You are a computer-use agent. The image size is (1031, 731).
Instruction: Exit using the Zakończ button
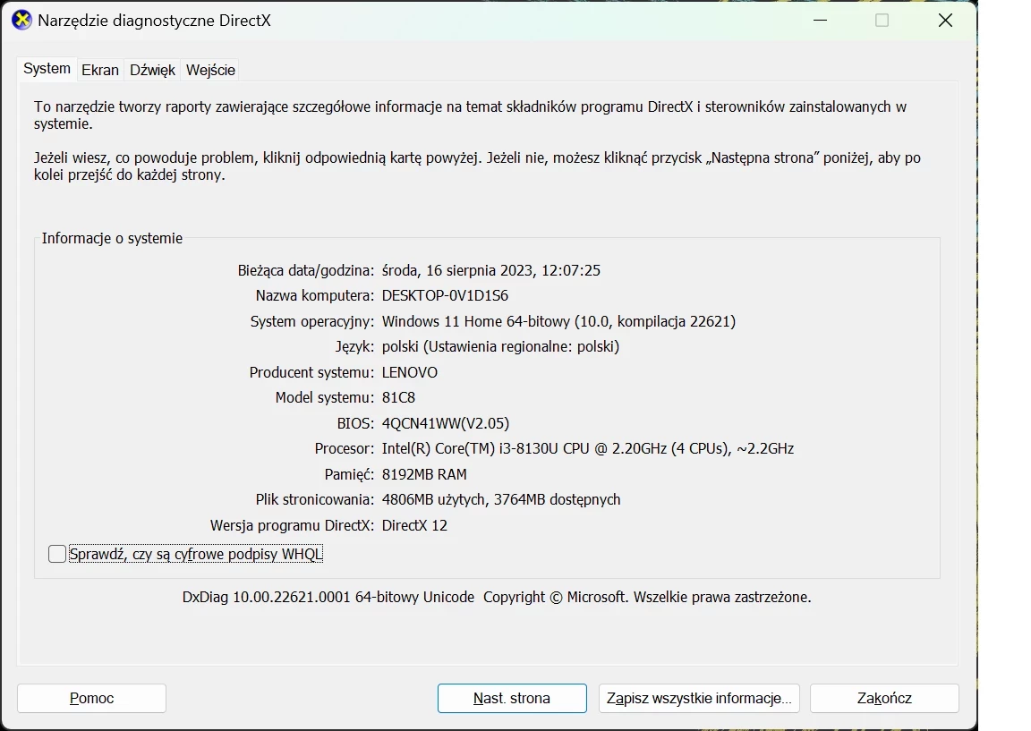(884, 699)
